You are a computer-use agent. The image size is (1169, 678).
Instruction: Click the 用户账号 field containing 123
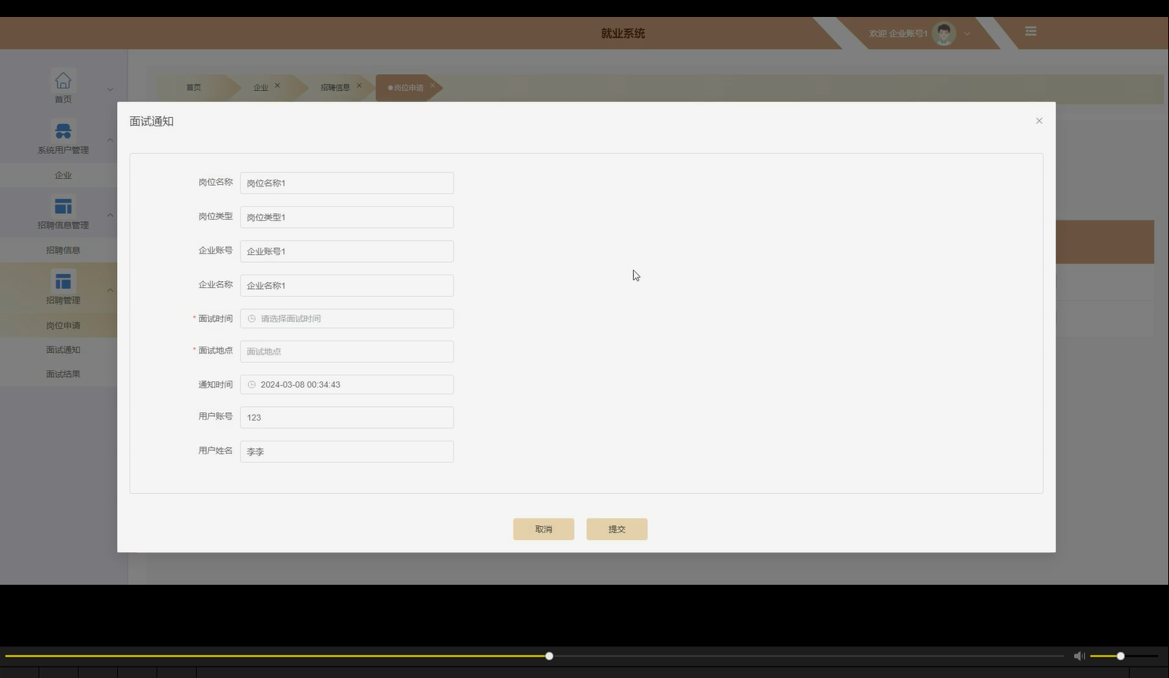click(x=347, y=418)
